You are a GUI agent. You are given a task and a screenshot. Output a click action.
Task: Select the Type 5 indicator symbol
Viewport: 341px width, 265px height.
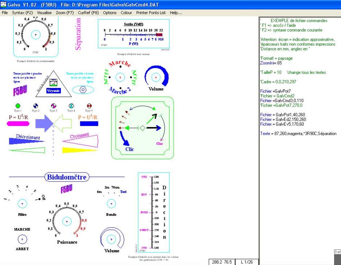pyautogui.click(x=89, y=106)
